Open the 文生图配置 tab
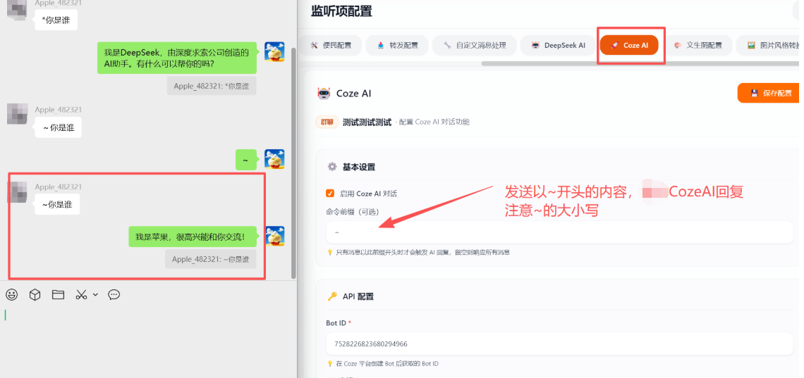 coord(698,46)
